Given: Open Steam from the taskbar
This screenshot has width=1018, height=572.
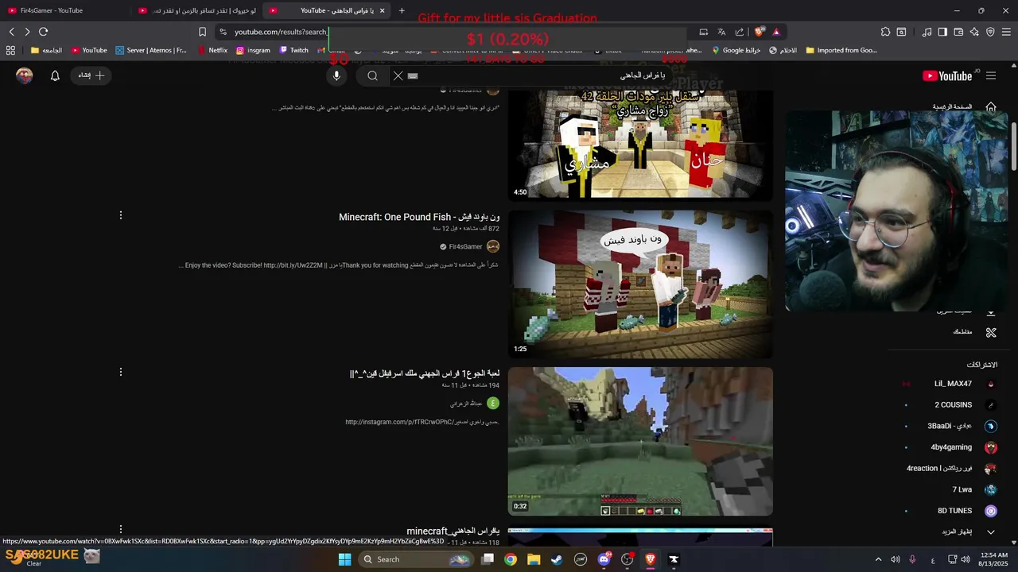Looking at the screenshot, I should click(557, 559).
